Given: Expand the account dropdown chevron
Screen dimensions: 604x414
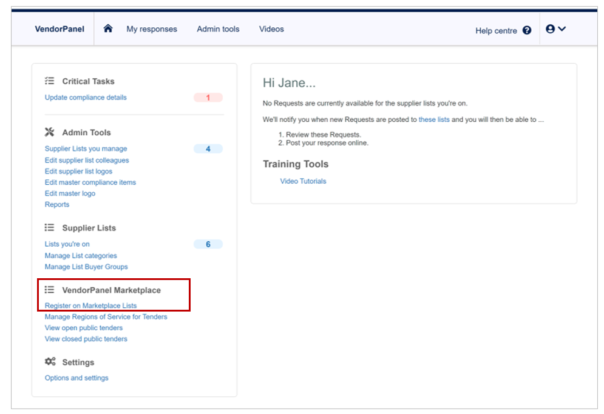Looking at the screenshot, I should [562, 29].
